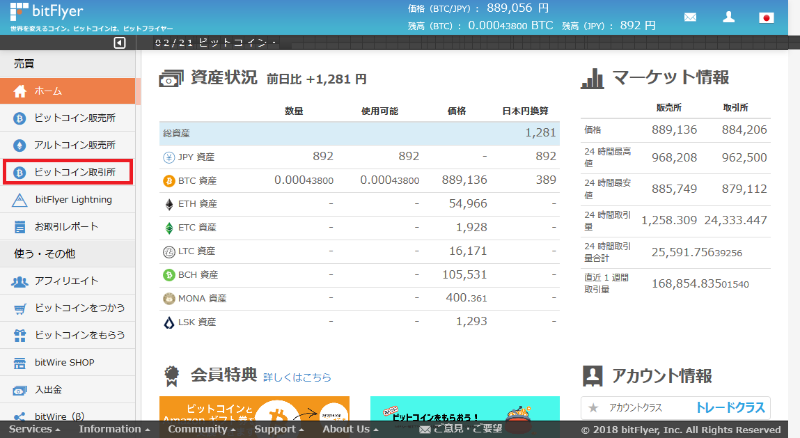The image size is (800, 438).
Task: Open bitFlyer Lightning menu item
Action: coord(68,200)
